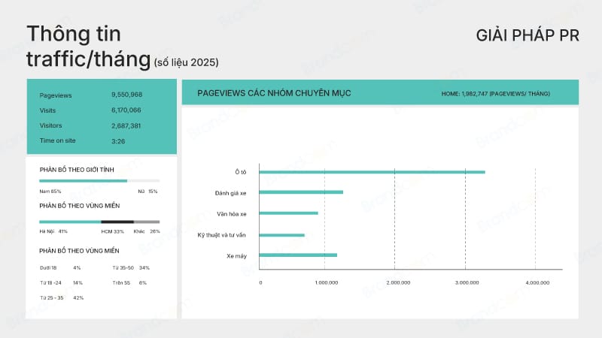602x338 pixels.
Task: Select the Đánh giá xe bar
Action: (x=301, y=192)
